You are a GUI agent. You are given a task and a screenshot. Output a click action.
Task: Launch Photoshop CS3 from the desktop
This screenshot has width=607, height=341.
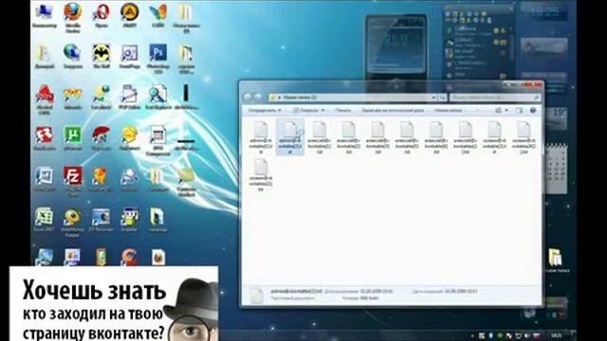tap(158, 59)
